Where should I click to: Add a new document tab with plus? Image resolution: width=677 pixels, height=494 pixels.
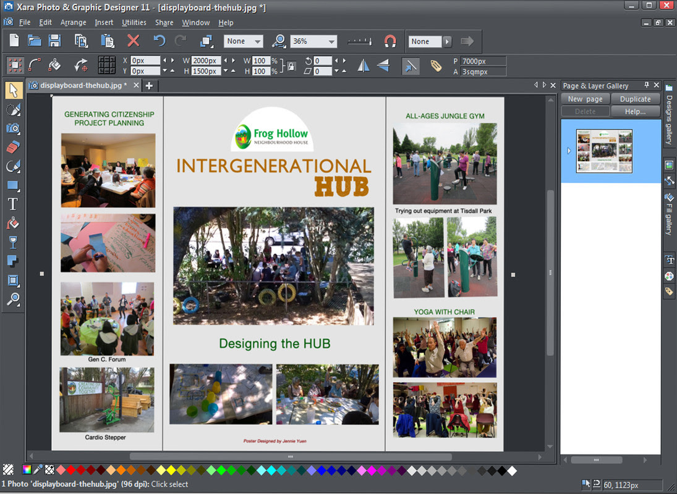(x=149, y=85)
